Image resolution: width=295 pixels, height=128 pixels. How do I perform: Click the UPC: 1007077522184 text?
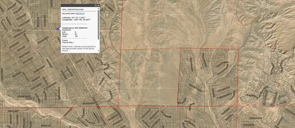[x=73, y=9]
